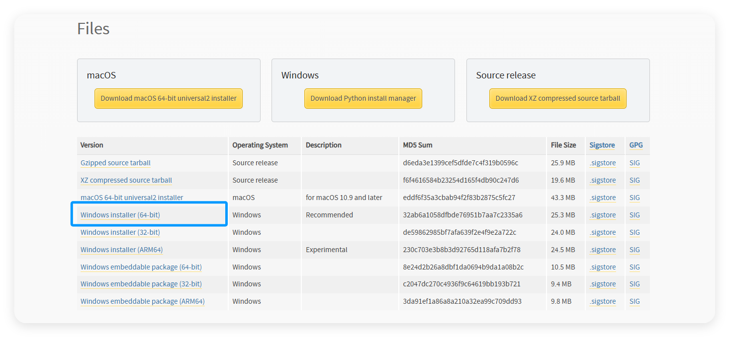Open .sigstore file for Gzipped source tarball
729x337 pixels.
pyautogui.click(x=603, y=163)
